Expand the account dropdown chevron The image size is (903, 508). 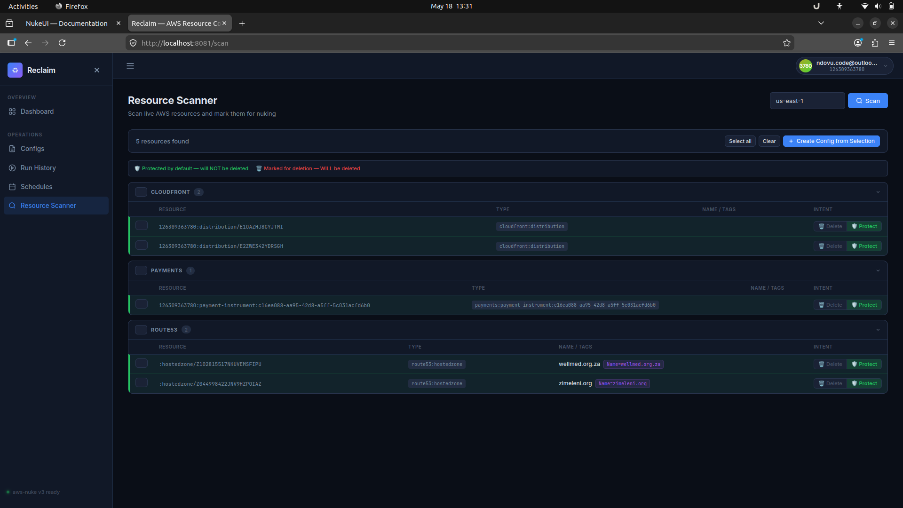pyautogui.click(x=886, y=66)
